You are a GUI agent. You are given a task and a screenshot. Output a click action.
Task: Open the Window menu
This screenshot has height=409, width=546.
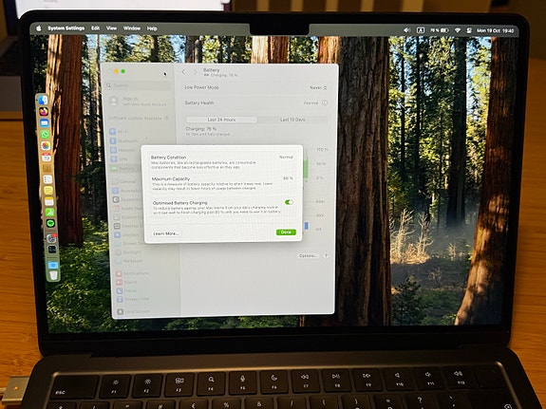coord(132,28)
